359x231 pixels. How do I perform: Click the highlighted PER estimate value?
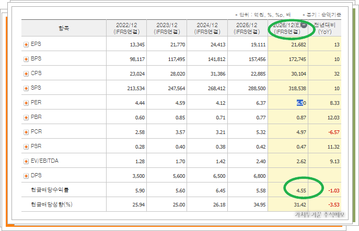[302, 103]
